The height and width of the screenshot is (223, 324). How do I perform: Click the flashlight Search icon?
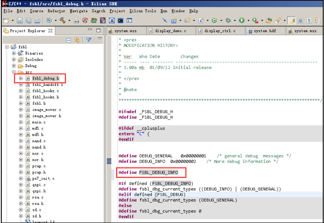click(278, 20)
